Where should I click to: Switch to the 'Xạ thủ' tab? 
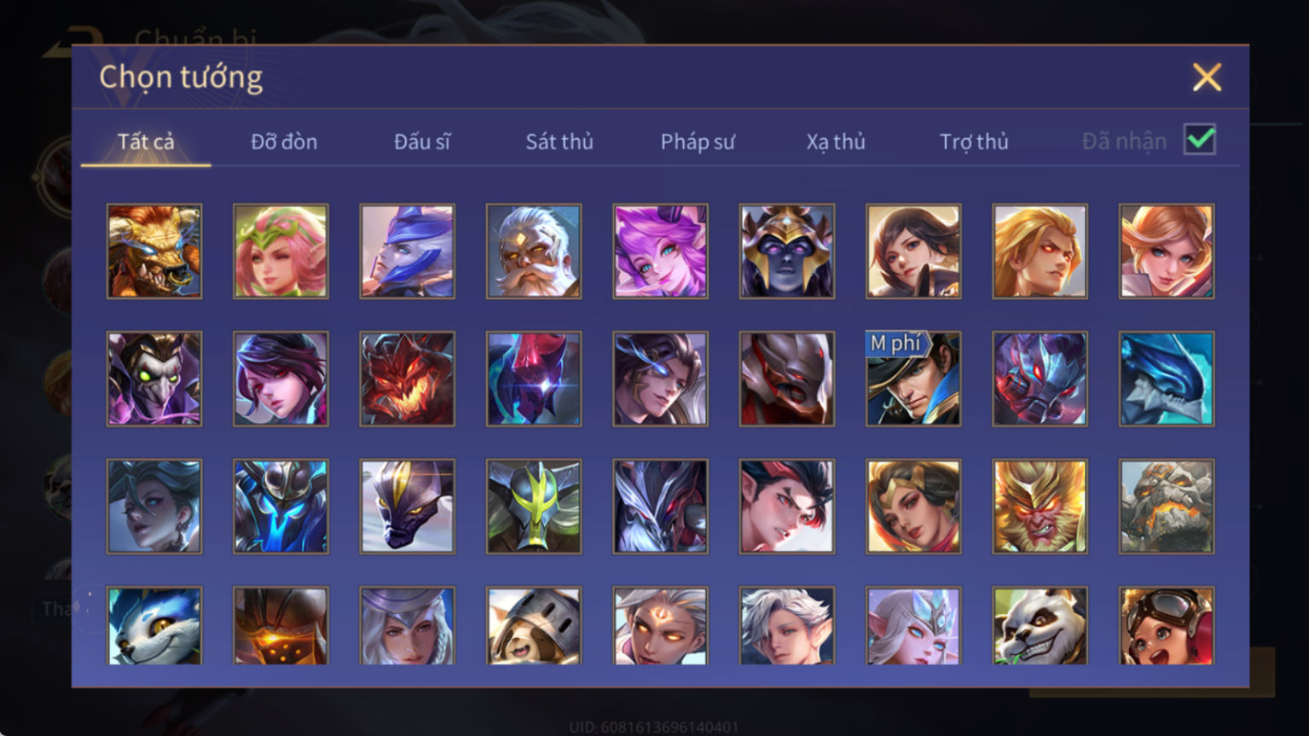[x=836, y=142]
